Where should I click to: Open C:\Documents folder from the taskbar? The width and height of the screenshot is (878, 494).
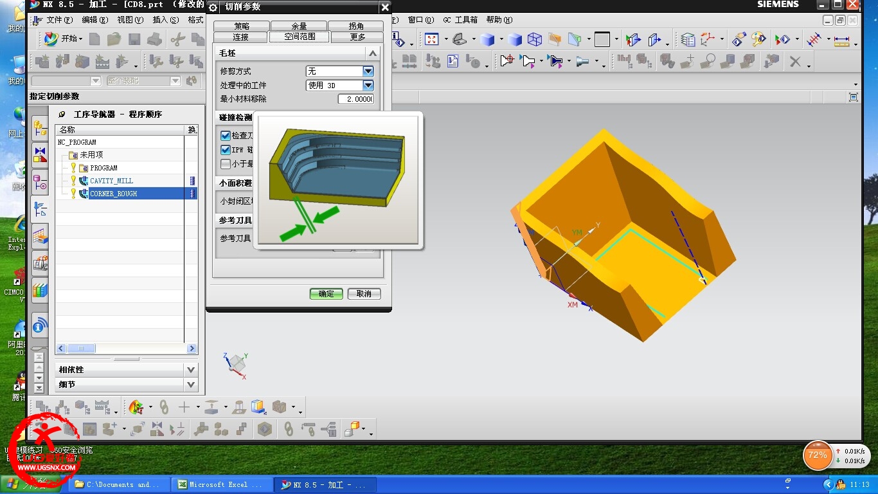pos(120,484)
